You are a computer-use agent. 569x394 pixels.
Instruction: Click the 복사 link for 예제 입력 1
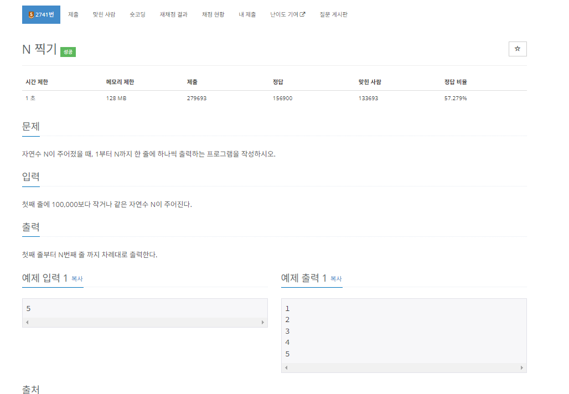pos(77,279)
